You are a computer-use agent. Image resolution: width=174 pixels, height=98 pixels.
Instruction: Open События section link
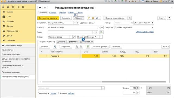pos(53,13)
